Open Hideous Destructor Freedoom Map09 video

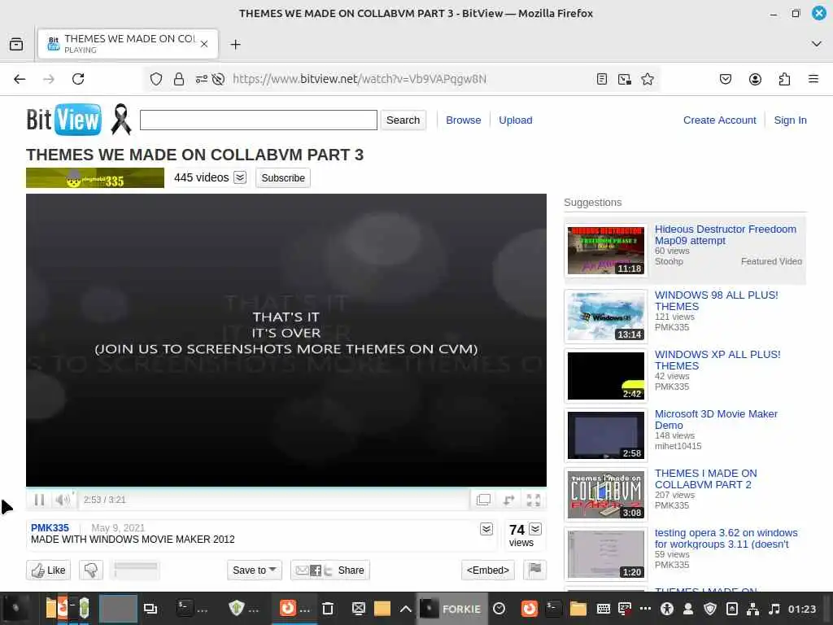(x=725, y=234)
